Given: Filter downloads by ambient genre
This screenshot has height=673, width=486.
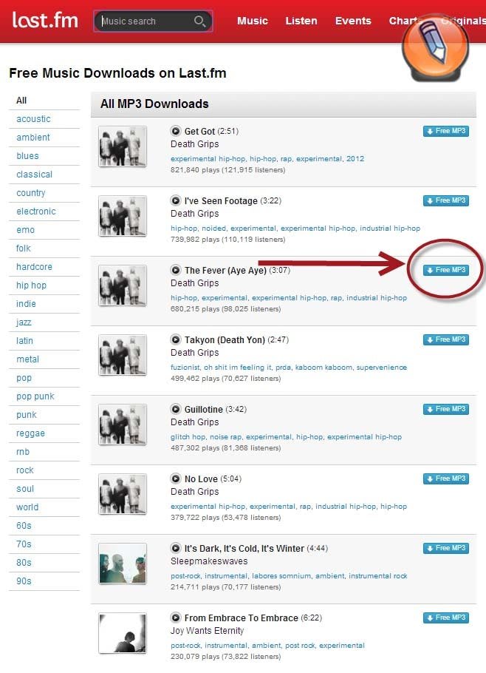Looking at the screenshot, I should [33, 138].
